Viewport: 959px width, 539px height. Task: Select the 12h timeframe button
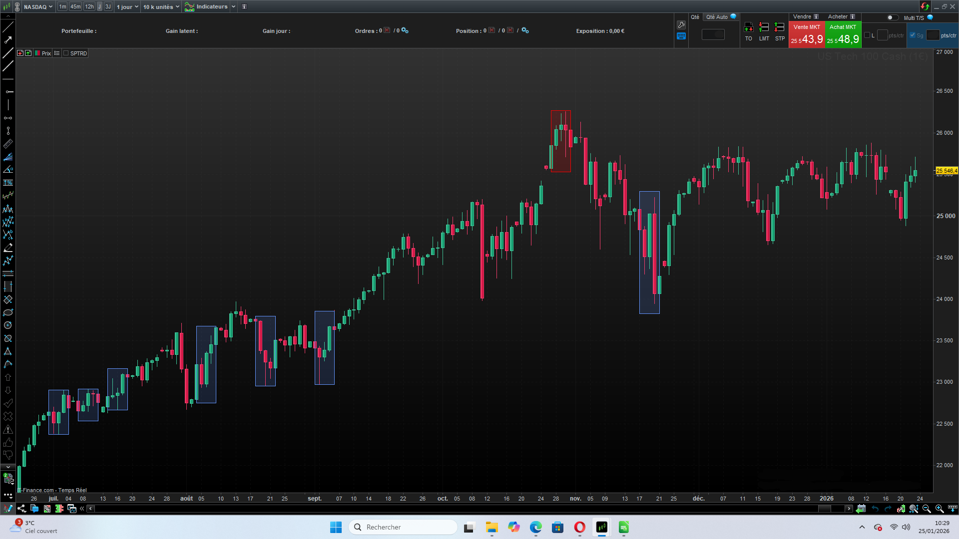point(89,7)
